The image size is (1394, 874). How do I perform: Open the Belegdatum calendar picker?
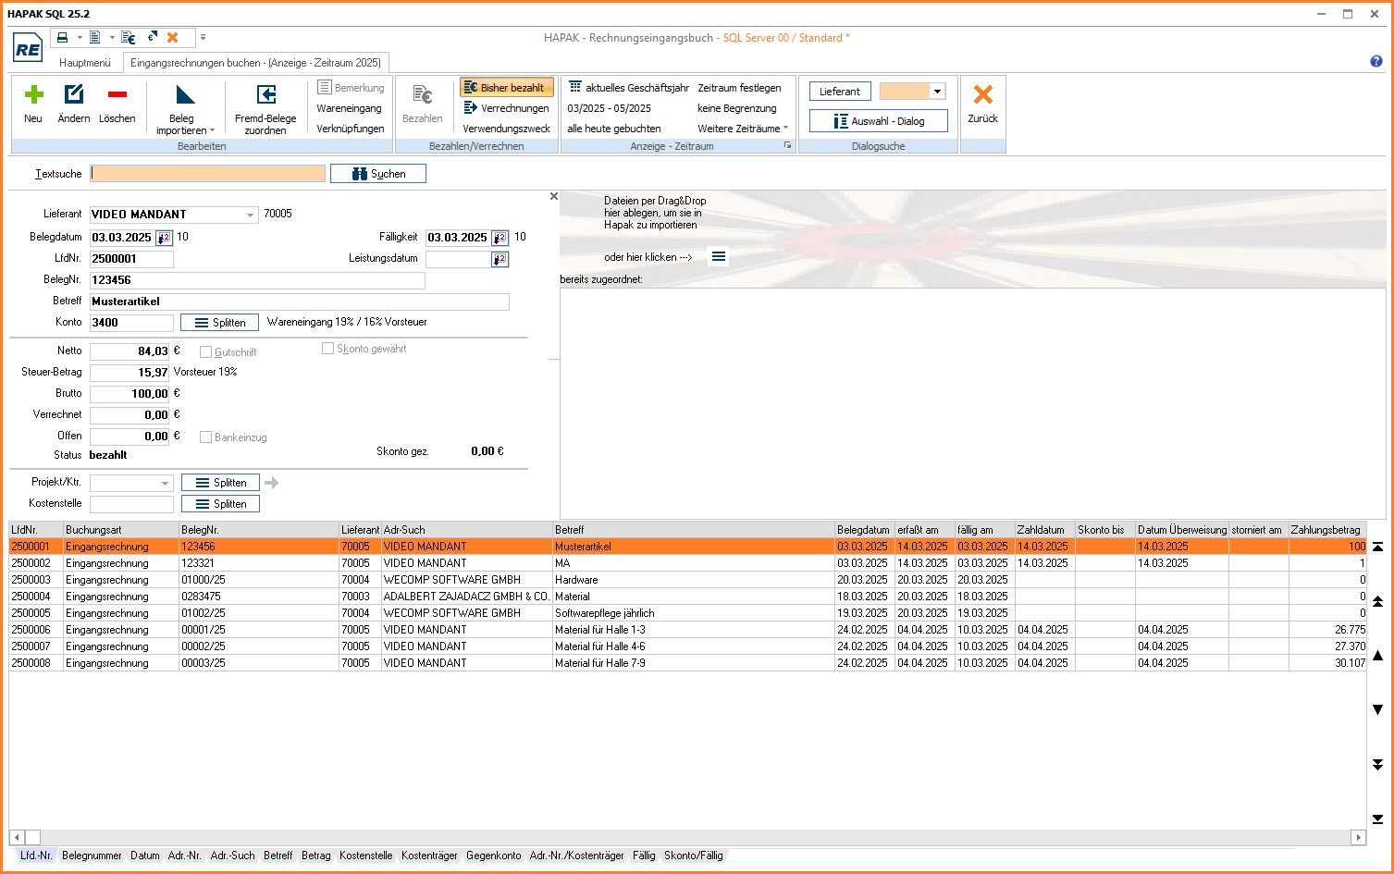tap(164, 238)
